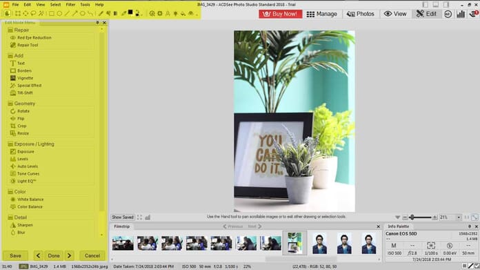Image resolution: width=480 pixels, height=270 pixels.
Task: Collapse the Exposure / Lighting group
Action: pyautogui.click(x=10, y=144)
